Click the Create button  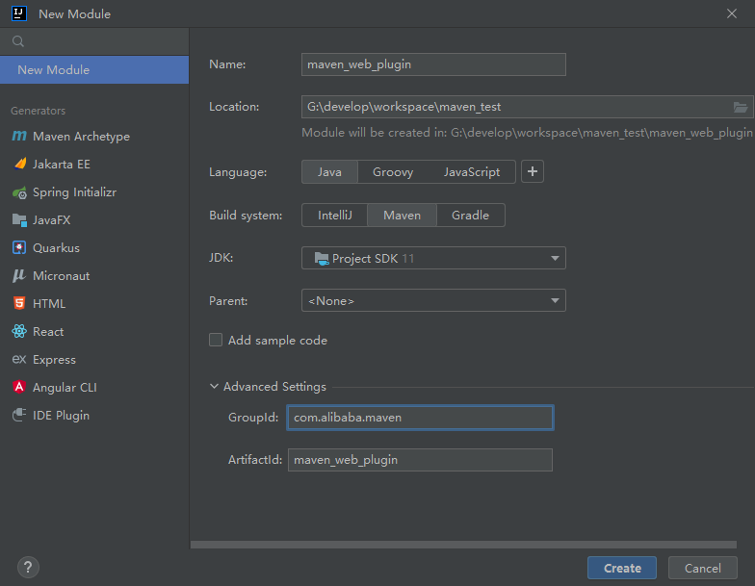(x=622, y=568)
